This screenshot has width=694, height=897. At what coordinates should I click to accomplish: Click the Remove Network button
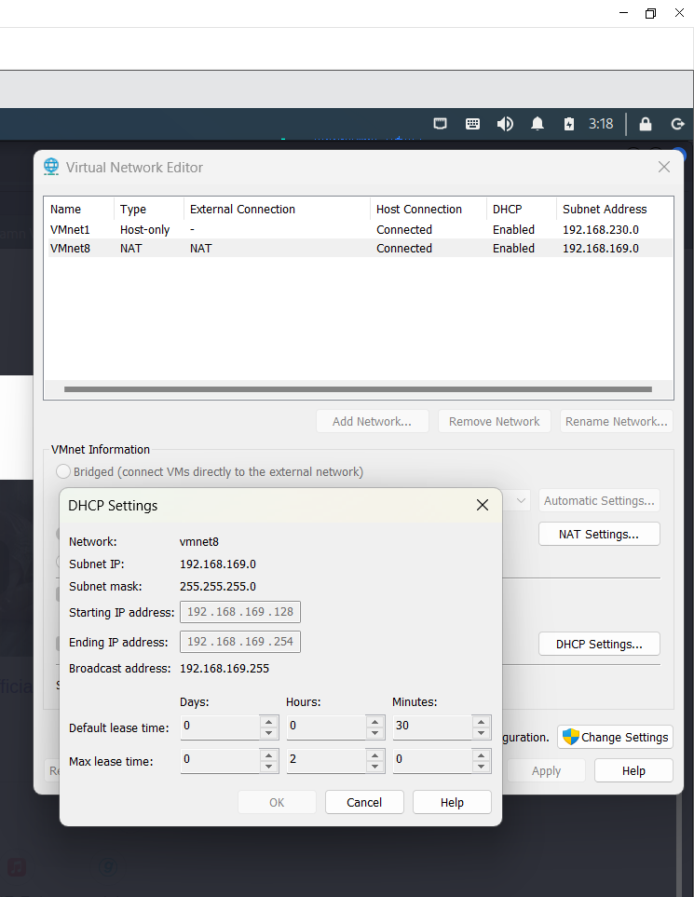(x=495, y=421)
